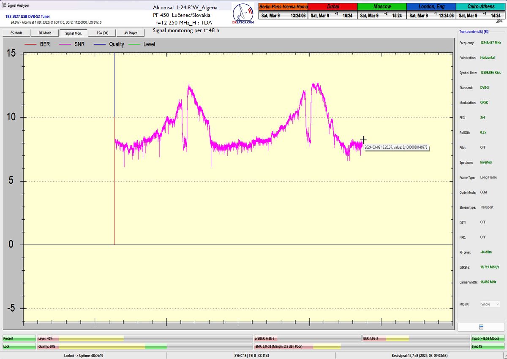Click the red BER legend line
Image resolution: width=507 pixels, height=359 pixels.
tap(30, 44)
